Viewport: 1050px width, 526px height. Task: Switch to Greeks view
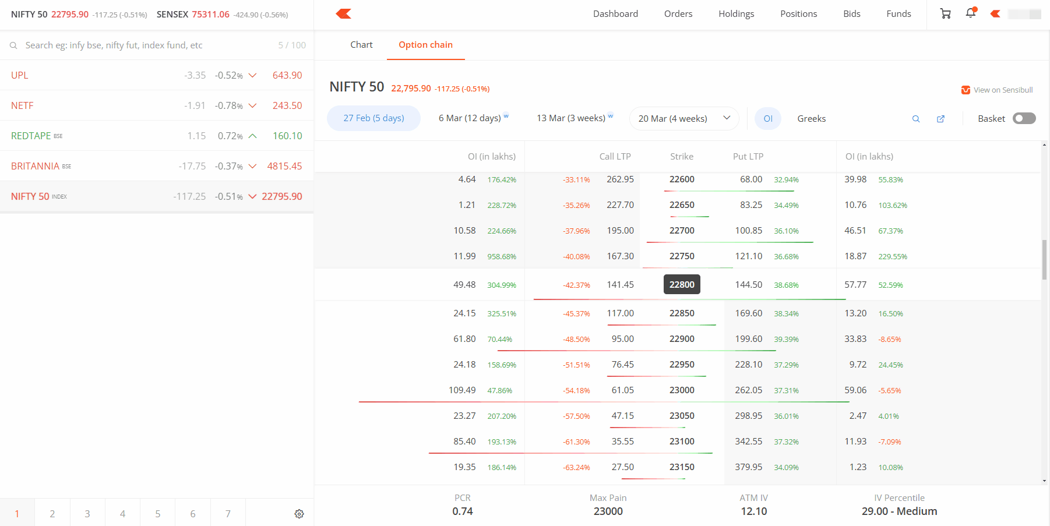tap(811, 118)
